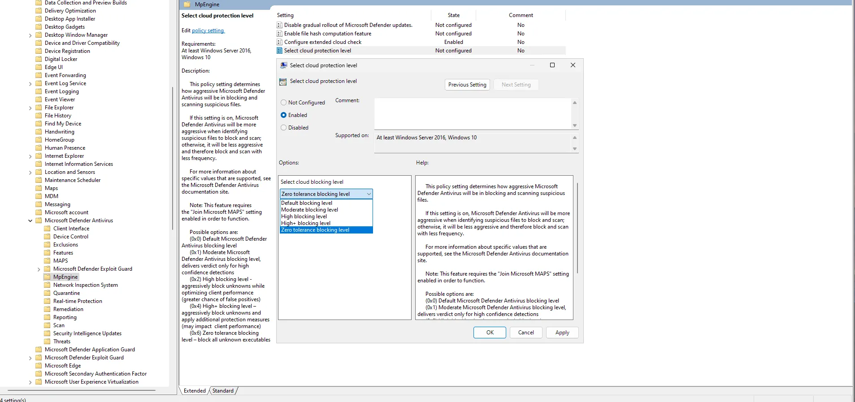
Task: Select the Disabled radio button
Action: pos(283,128)
